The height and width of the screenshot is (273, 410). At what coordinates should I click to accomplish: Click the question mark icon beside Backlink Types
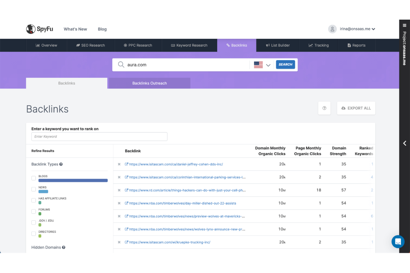point(61,164)
